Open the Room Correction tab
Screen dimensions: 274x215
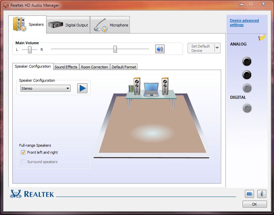tap(95, 67)
